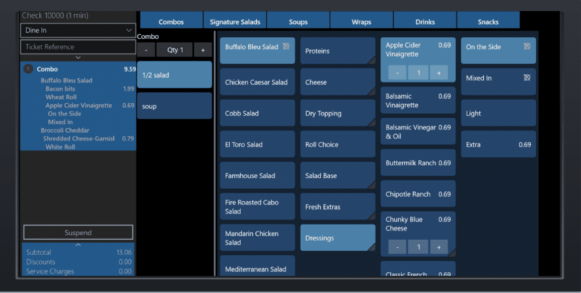The height and width of the screenshot is (293, 581).
Task: Open the Dine In order type dropdown
Action: coord(78,30)
